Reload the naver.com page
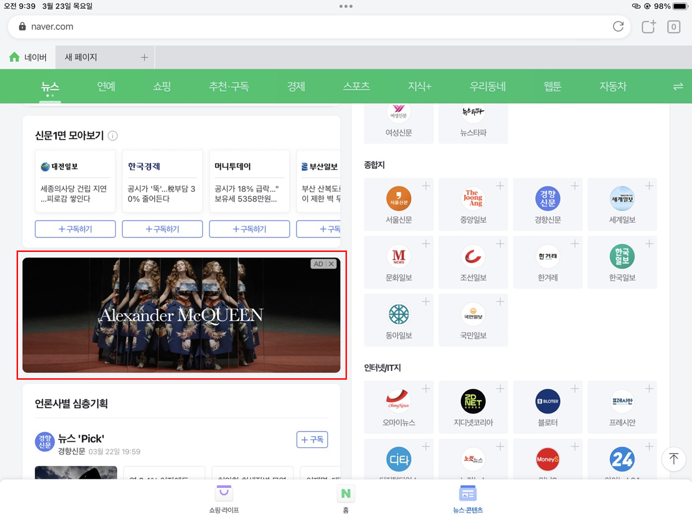This screenshot has width=692, height=519. (618, 27)
